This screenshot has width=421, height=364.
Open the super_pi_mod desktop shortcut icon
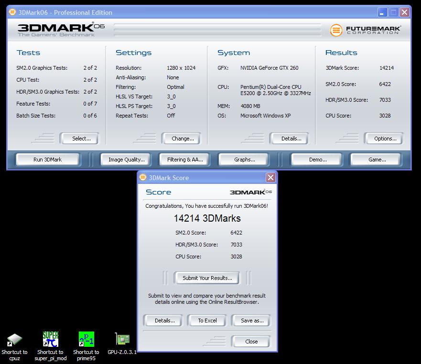point(51,339)
